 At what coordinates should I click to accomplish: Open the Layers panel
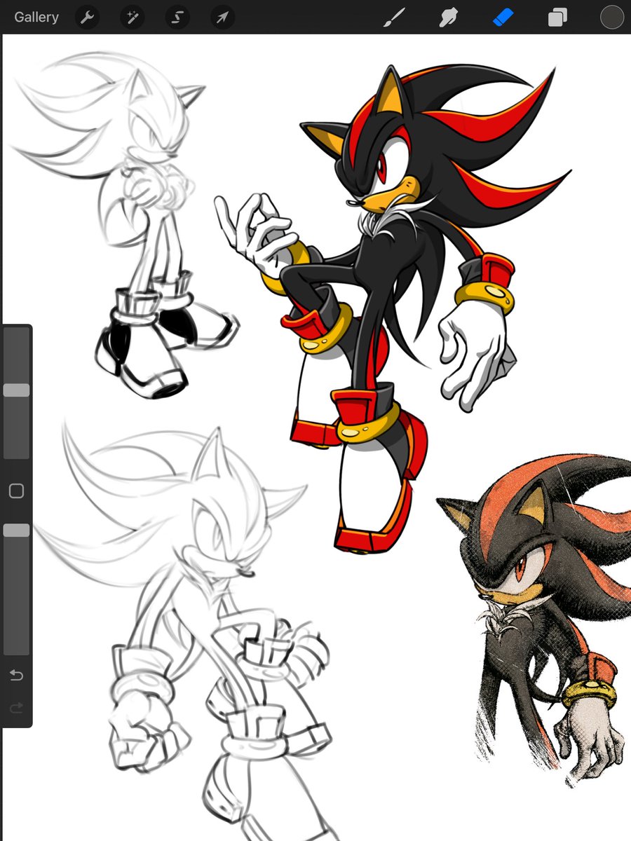(557, 17)
